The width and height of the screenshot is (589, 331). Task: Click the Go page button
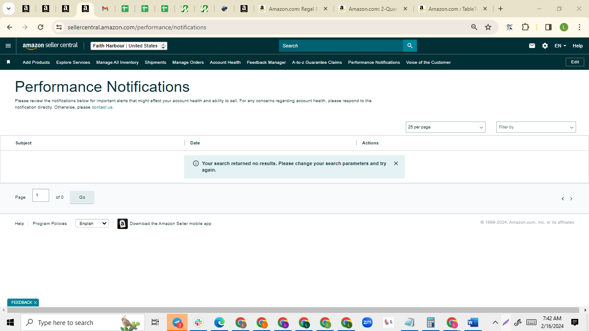point(82,197)
